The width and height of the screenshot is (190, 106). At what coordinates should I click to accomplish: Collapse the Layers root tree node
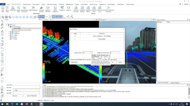7,25
